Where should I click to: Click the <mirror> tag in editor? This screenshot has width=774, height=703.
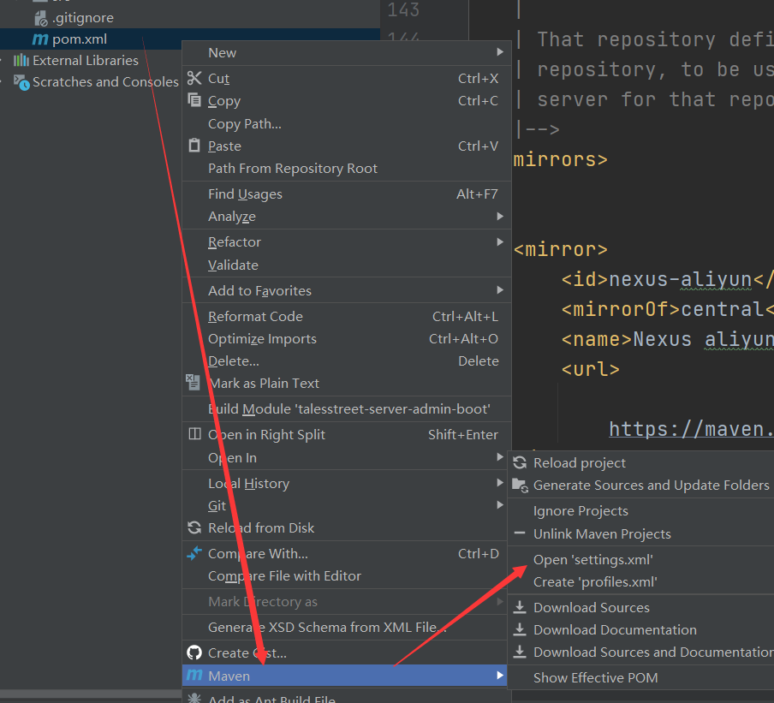click(560, 249)
